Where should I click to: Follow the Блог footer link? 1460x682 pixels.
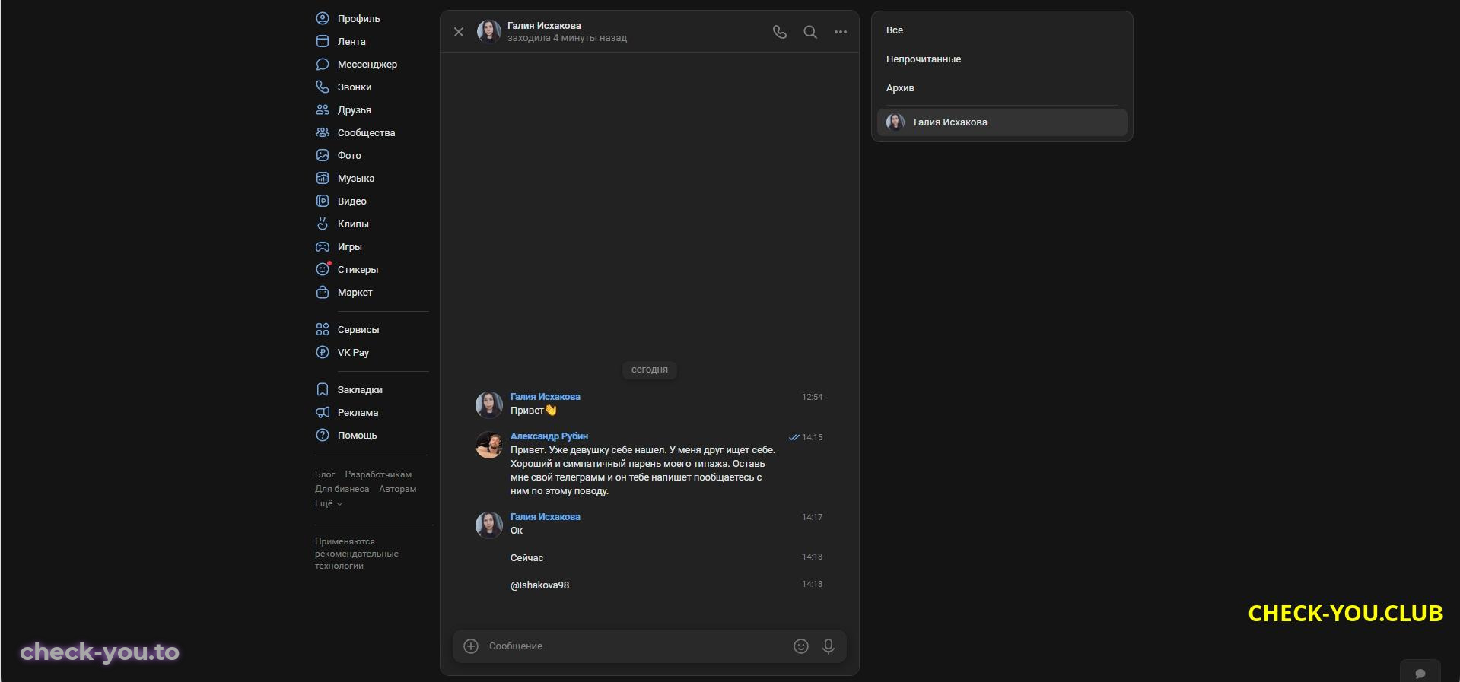[325, 474]
